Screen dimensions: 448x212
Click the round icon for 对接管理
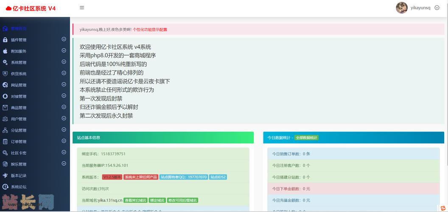coord(5,96)
